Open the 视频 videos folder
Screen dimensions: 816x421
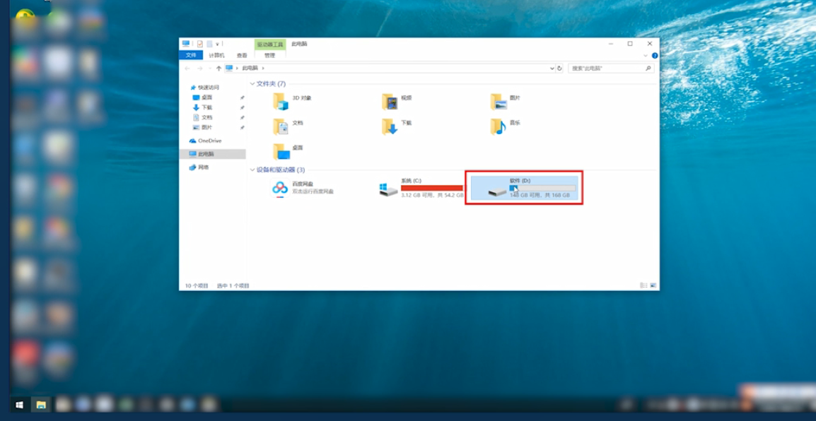[x=390, y=102]
